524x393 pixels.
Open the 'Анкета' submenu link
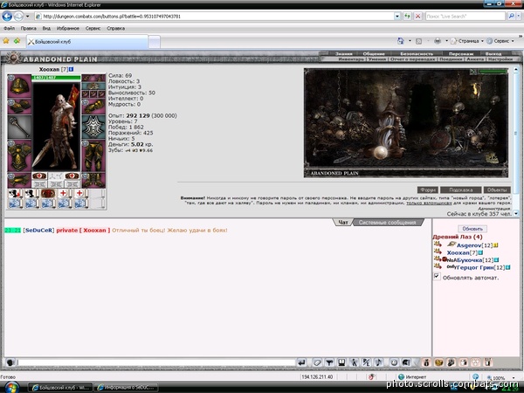(475, 59)
